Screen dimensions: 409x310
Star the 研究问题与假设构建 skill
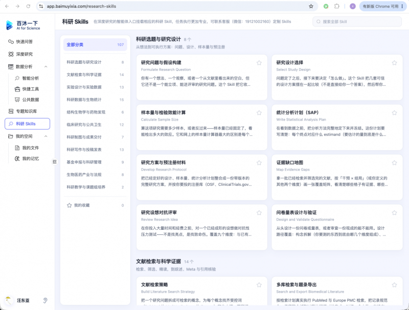pyautogui.click(x=259, y=63)
